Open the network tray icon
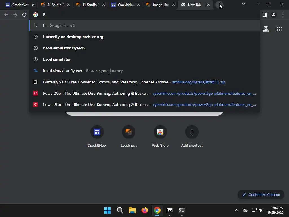The width and height of the screenshot is (289, 217). coord(254,210)
